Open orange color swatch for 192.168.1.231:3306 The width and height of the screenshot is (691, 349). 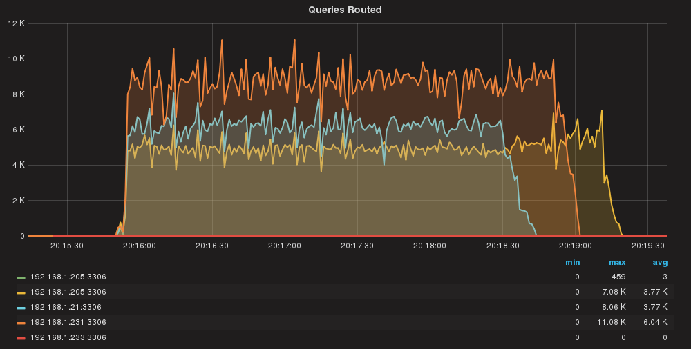coord(21,323)
